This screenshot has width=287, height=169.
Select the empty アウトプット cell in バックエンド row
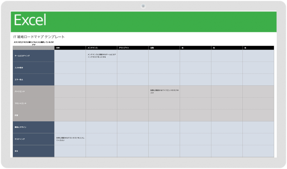click(x=133, y=91)
